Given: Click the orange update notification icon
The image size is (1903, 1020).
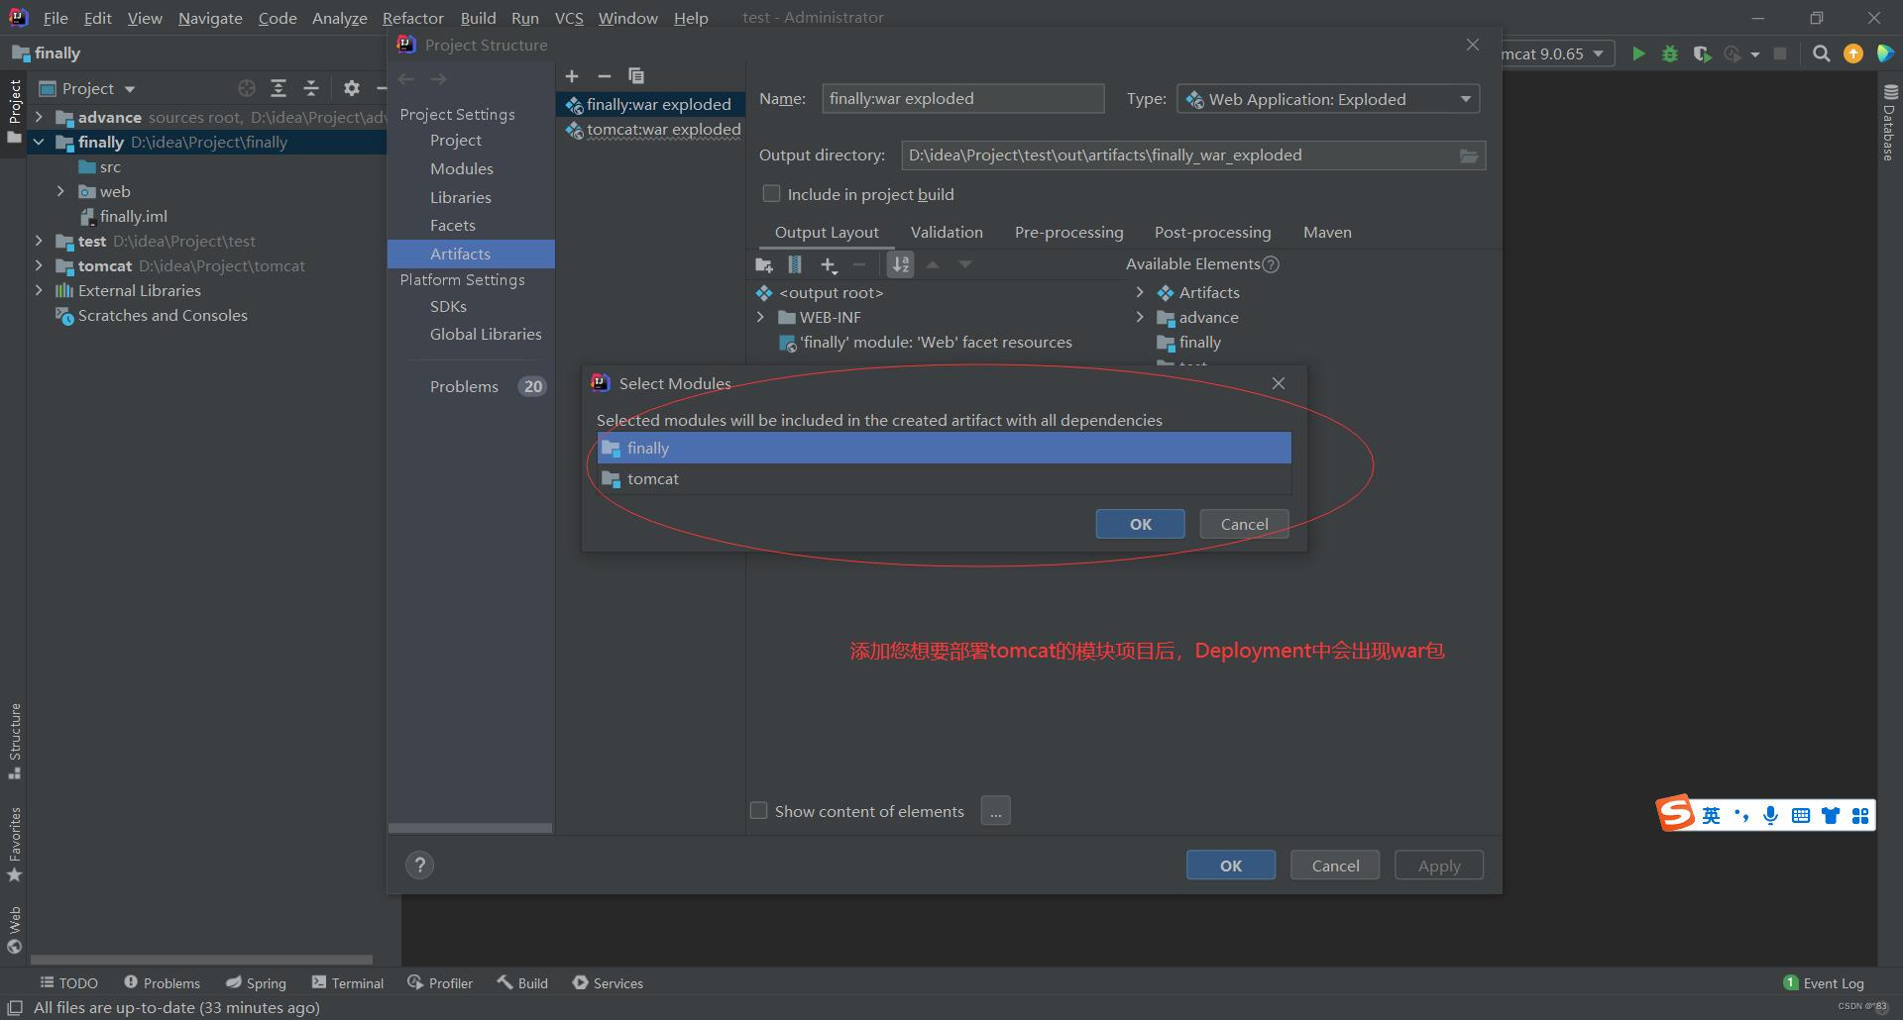Looking at the screenshot, I should click(1852, 53).
